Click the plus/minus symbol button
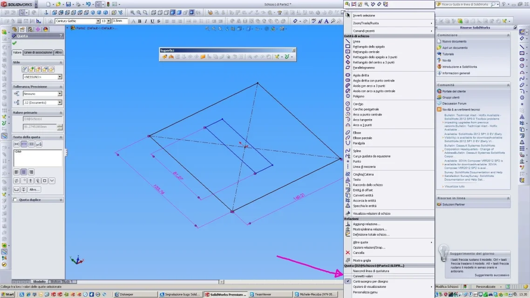 point(30,181)
